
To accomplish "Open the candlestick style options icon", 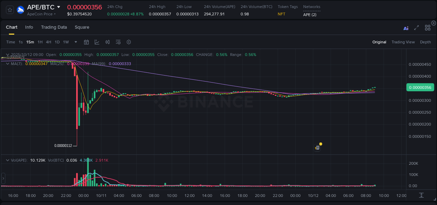I will point(107,42).
